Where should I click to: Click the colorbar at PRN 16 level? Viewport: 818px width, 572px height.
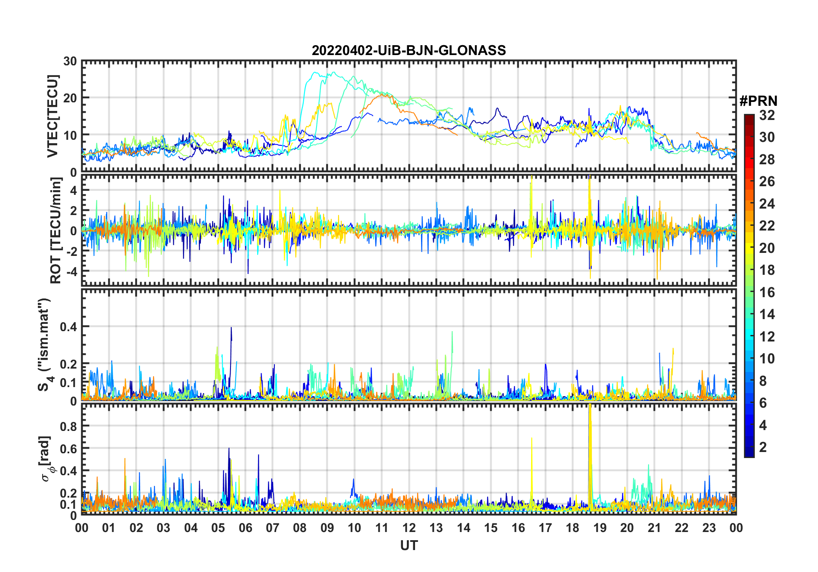[749, 292]
